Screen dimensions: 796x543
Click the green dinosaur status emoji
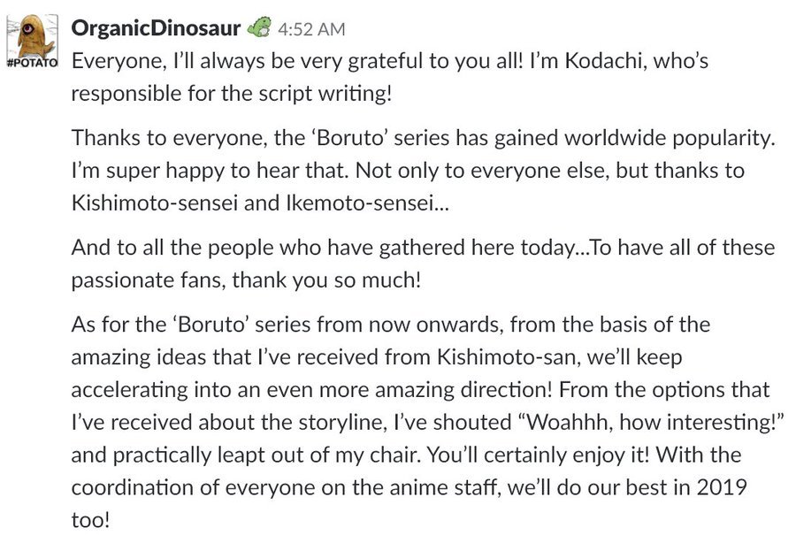click(x=259, y=27)
